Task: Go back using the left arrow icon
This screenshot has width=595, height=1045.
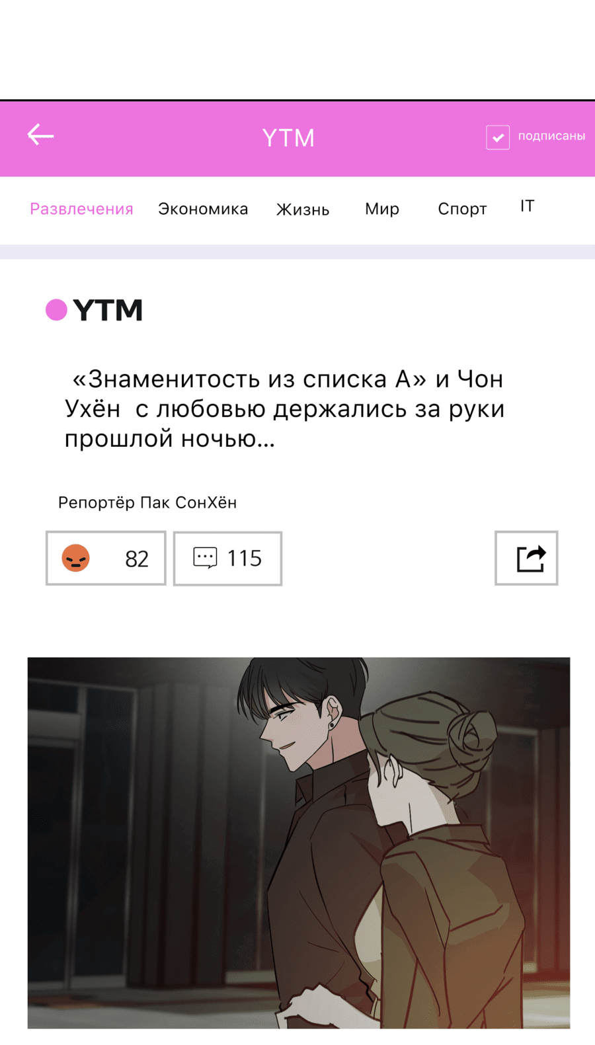Action: 40,135
